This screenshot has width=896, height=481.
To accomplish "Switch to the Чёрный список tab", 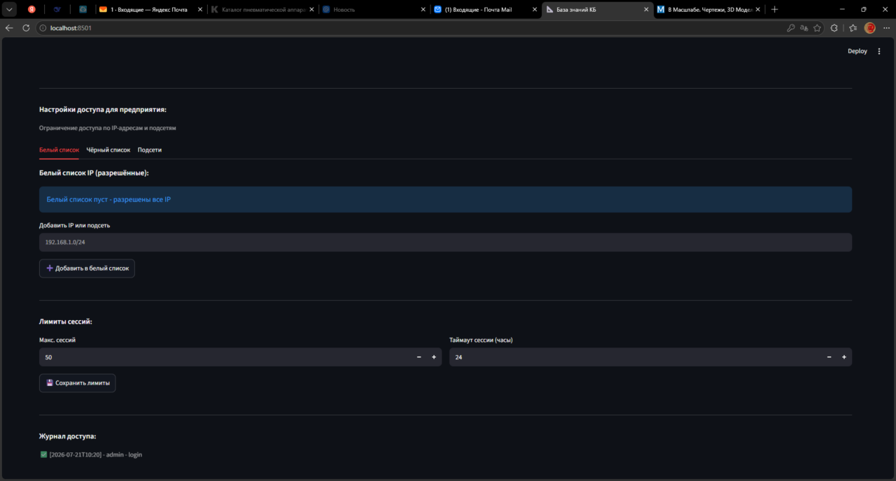I will coord(108,150).
